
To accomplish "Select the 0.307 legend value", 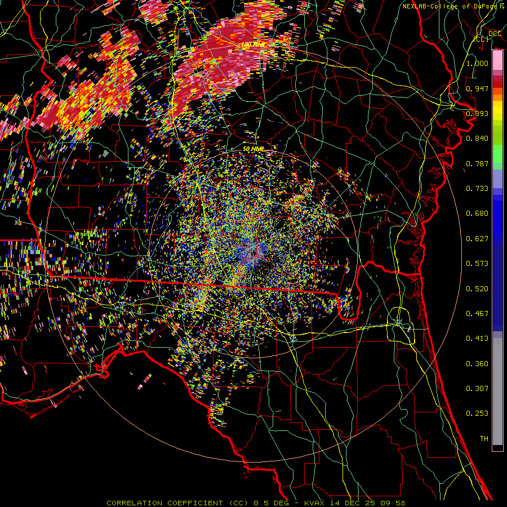I will tap(477, 389).
